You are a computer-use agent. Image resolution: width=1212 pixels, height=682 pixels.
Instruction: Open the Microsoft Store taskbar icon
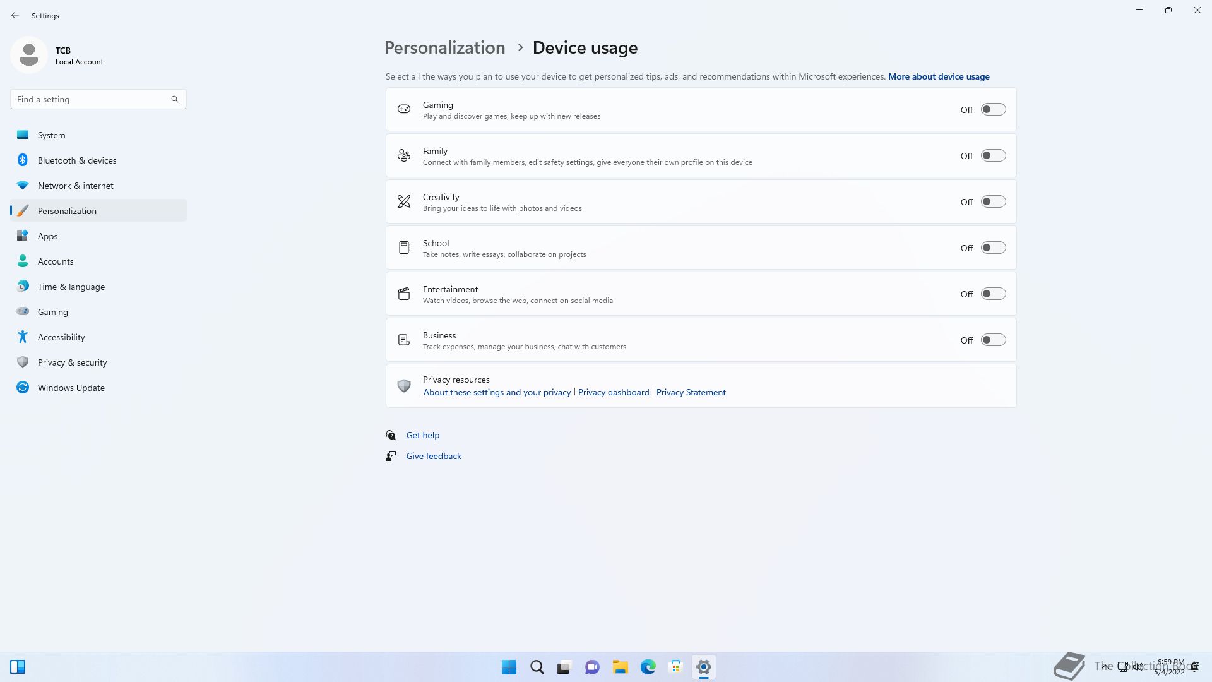tap(675, 667)
